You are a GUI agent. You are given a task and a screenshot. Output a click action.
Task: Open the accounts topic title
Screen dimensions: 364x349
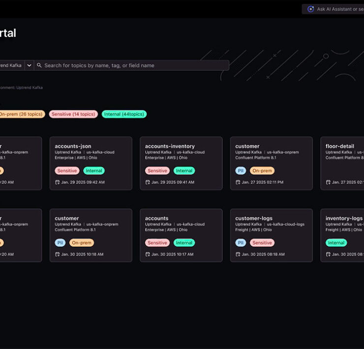click(x=156, y=218)
